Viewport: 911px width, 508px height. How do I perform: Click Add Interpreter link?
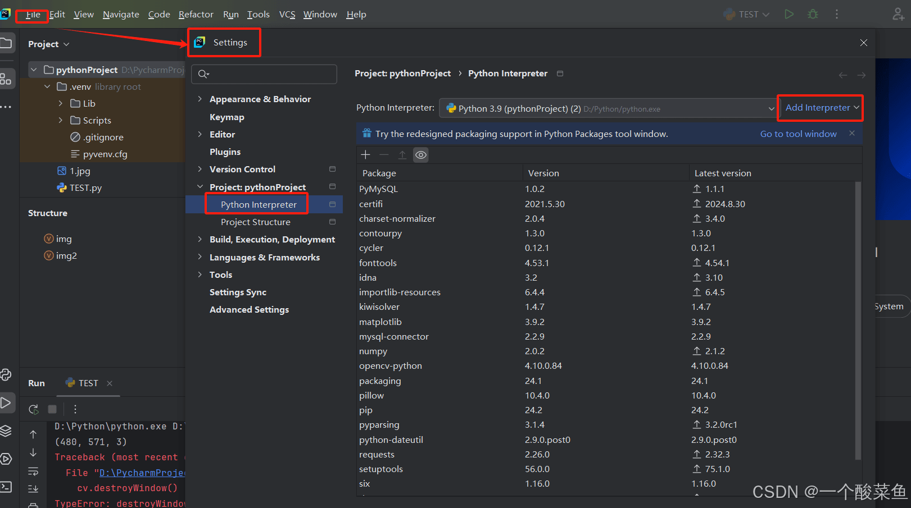[x=822, y=107]
